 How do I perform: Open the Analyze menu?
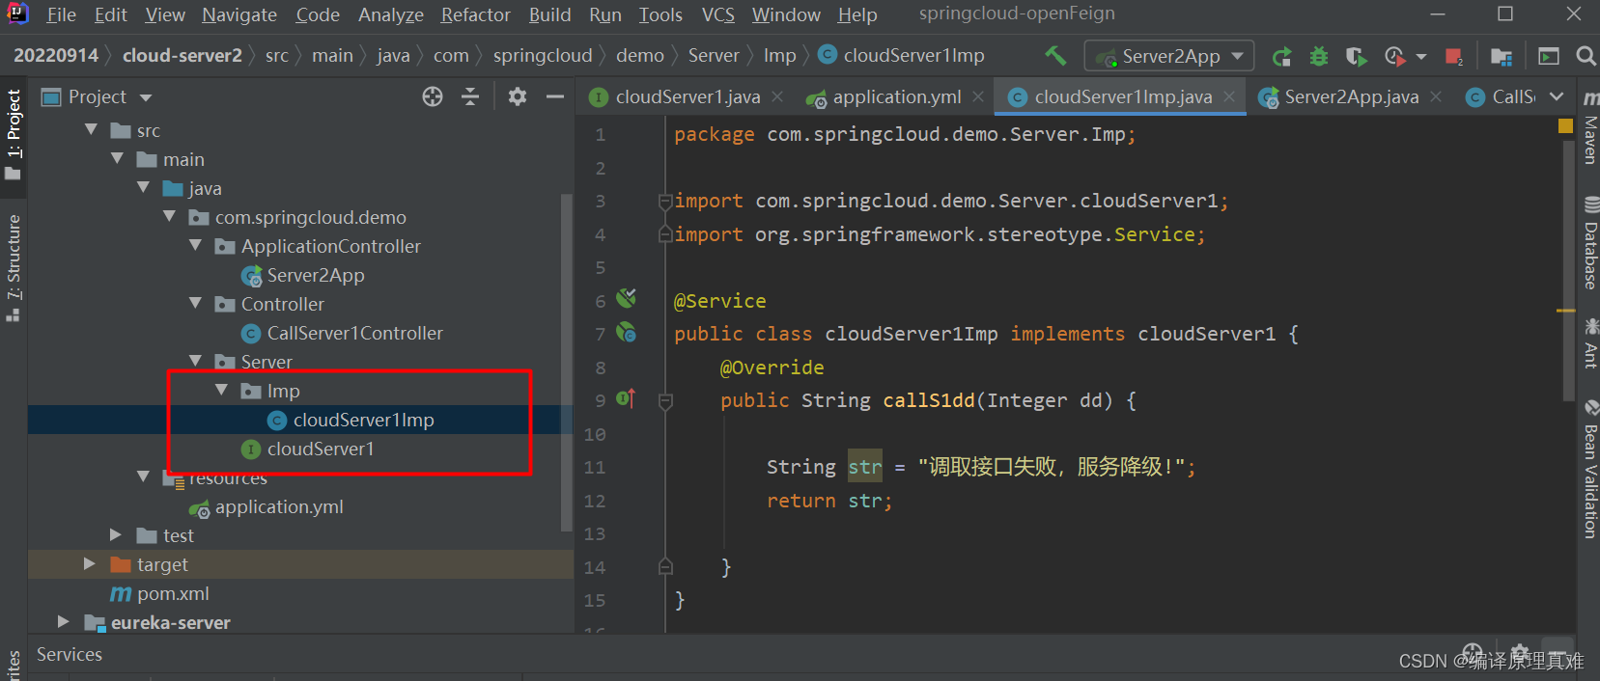(390, 14)
